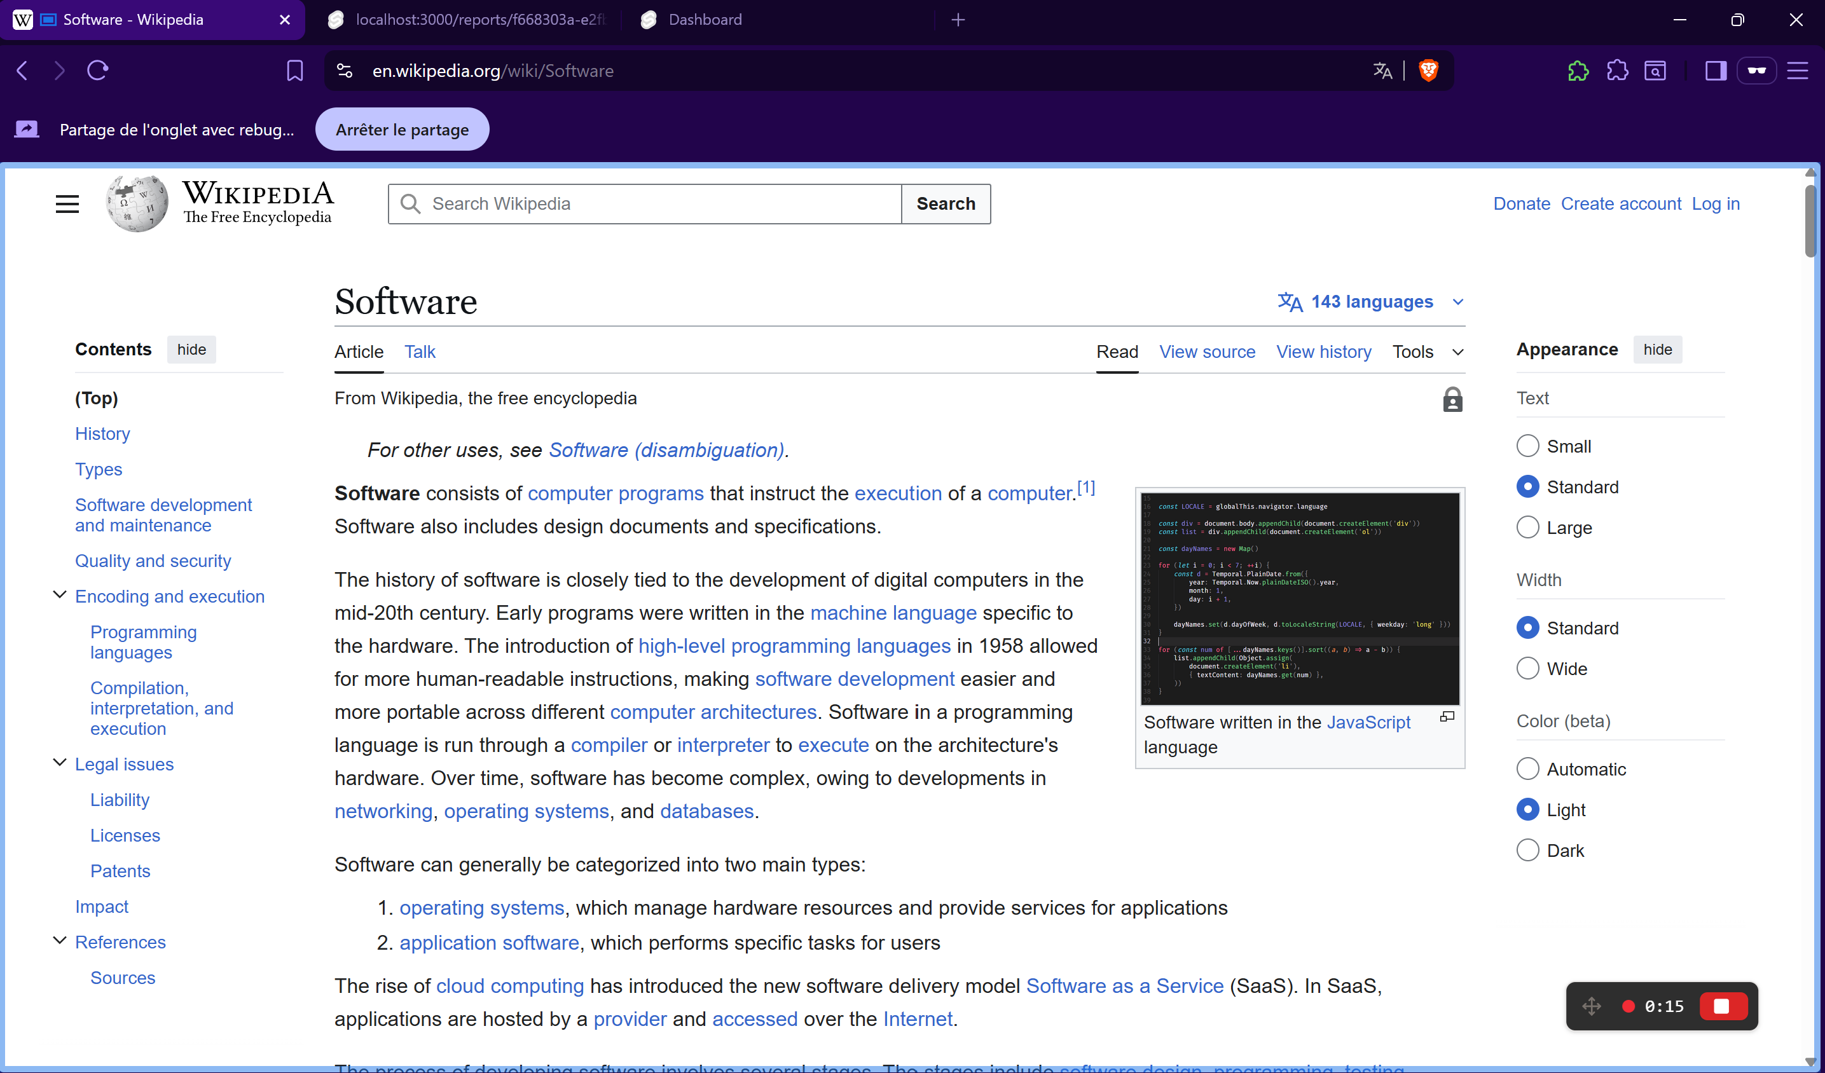The image size is (1825, 1073).
Task: Select Standard text size
Action: coord(1527,486)
